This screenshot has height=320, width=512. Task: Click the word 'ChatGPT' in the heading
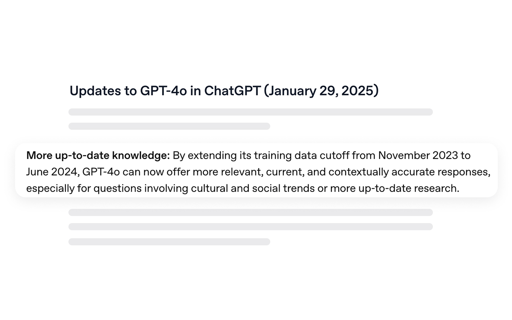[x=233, y=91]
